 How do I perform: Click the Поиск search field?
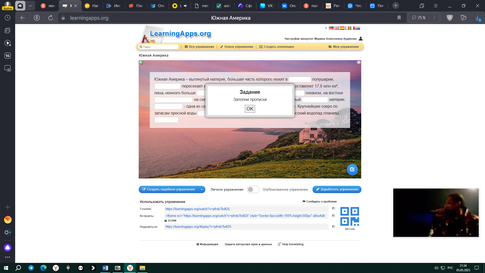(x=159, y=47)
